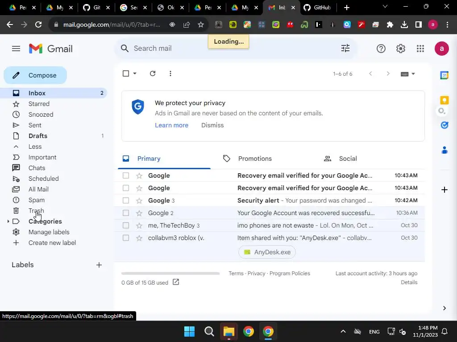The width and height of the screenshot is (457, 342).
Task: Click the Google account avatar in Gmail
Action: point(441,49)
